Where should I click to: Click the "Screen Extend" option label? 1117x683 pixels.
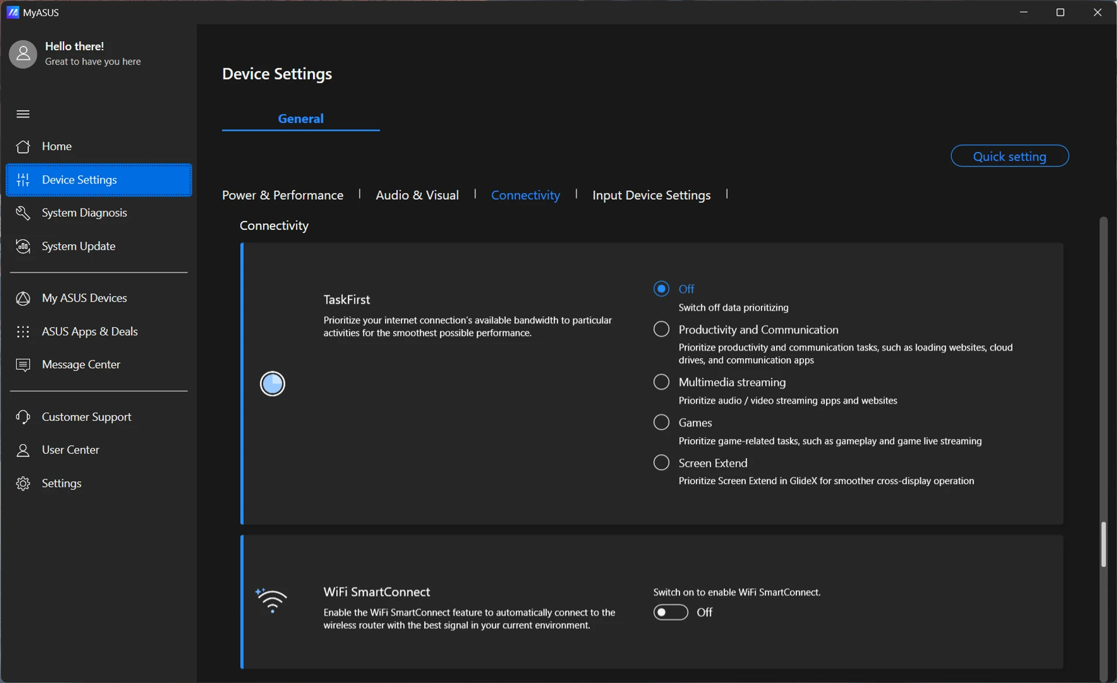pyautogui.click(x=713, y=463)
